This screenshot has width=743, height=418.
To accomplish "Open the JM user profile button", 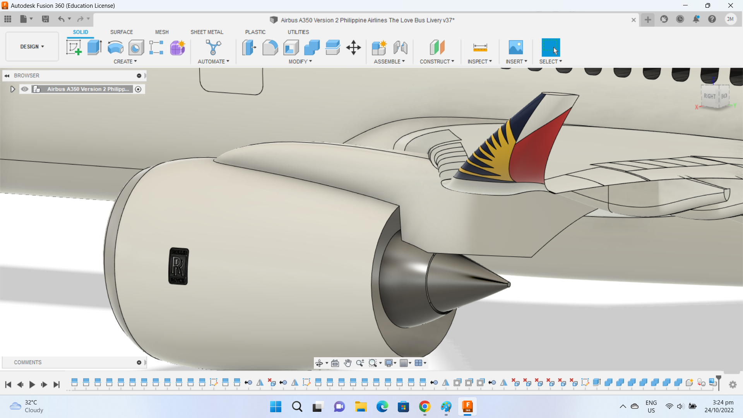I will tap(730, 19).
